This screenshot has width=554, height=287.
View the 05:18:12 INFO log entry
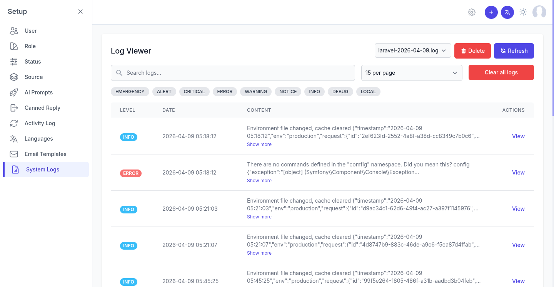coord(518,136)
